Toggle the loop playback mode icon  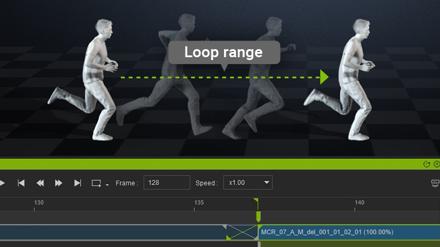pyautogui.click(x=96, y=183)
